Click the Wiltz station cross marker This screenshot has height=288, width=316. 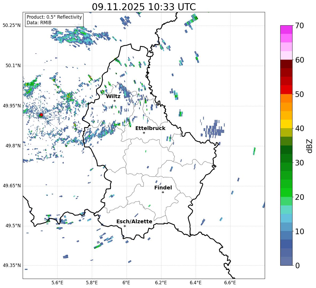(x=115, y=101)
